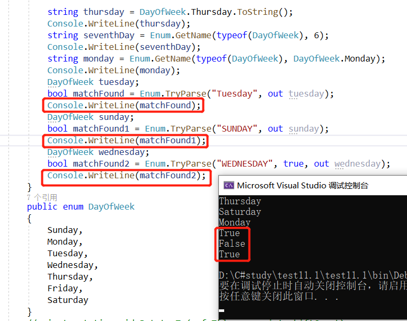Click "ToString()" on the thursday line
This screenshot has width=407, height=321.
coord(262,12)
